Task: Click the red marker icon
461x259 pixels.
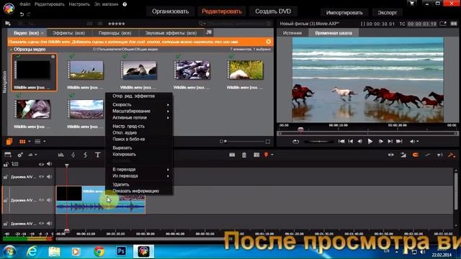Action: pos(267,155)
